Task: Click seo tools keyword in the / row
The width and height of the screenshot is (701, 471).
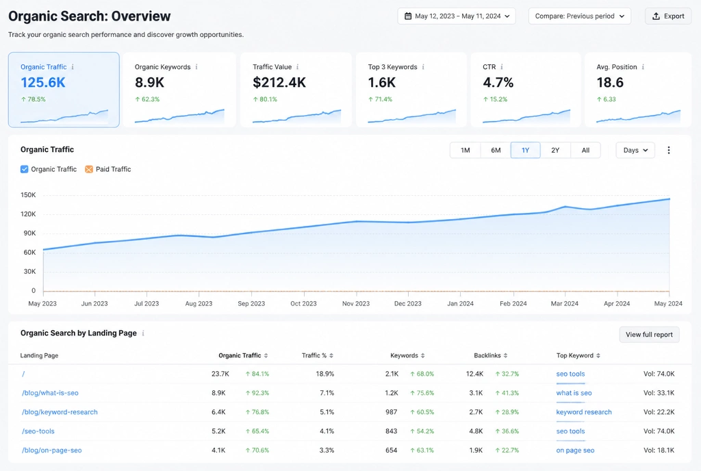Action: [x=570, y=374]
